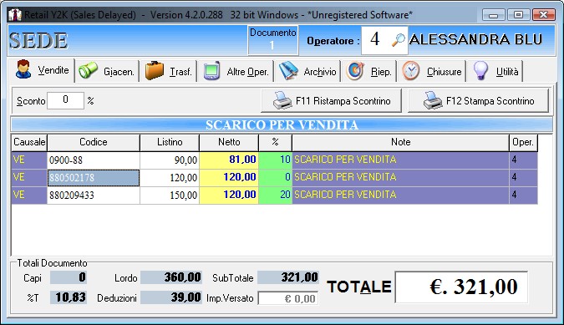Click the target icon for Riep.

click(x=355, y=70)
